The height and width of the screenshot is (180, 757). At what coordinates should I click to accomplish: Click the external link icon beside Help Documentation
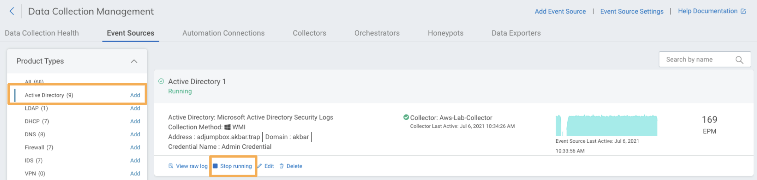pos(743,11)
